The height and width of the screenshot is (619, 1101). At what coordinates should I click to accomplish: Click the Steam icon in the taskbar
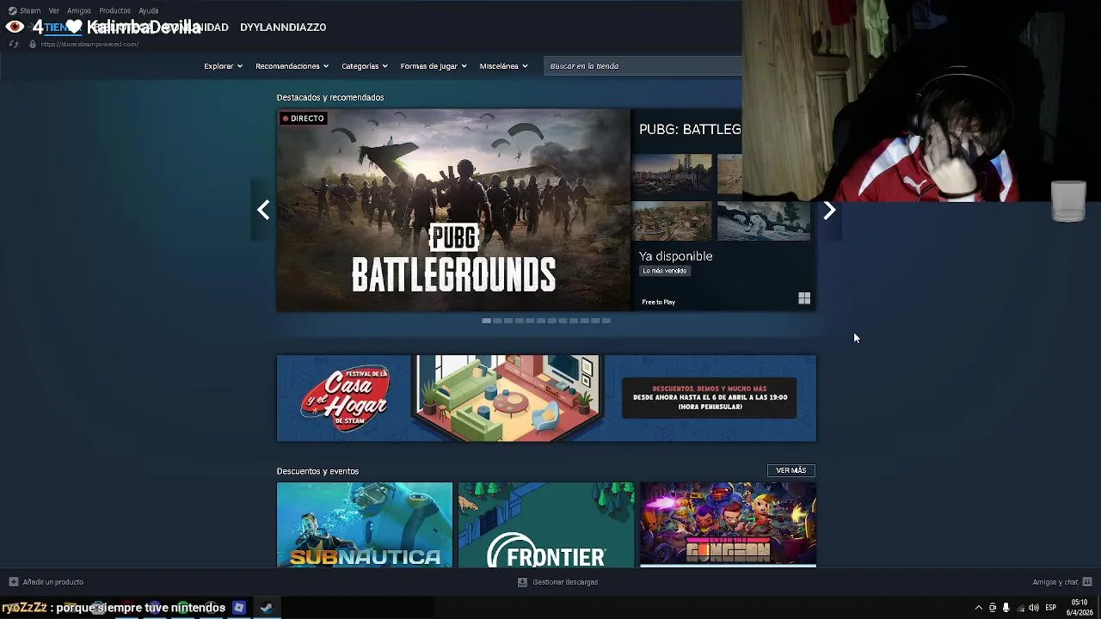[266, 608]
